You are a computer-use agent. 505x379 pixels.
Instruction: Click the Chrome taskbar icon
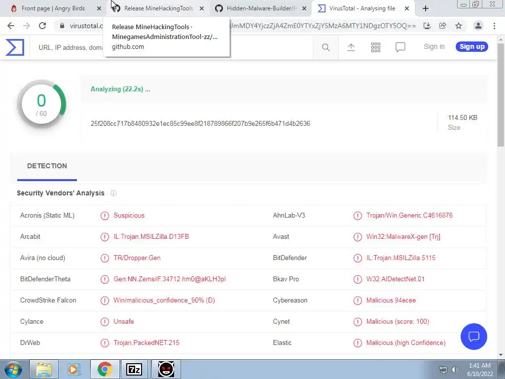pos(105,369)
